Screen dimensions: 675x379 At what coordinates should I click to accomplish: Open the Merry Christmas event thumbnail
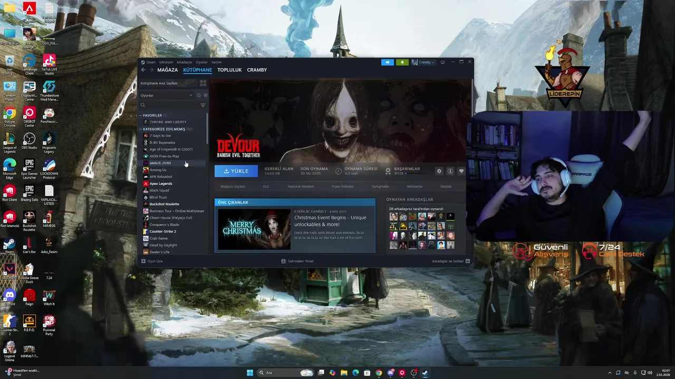254,229
